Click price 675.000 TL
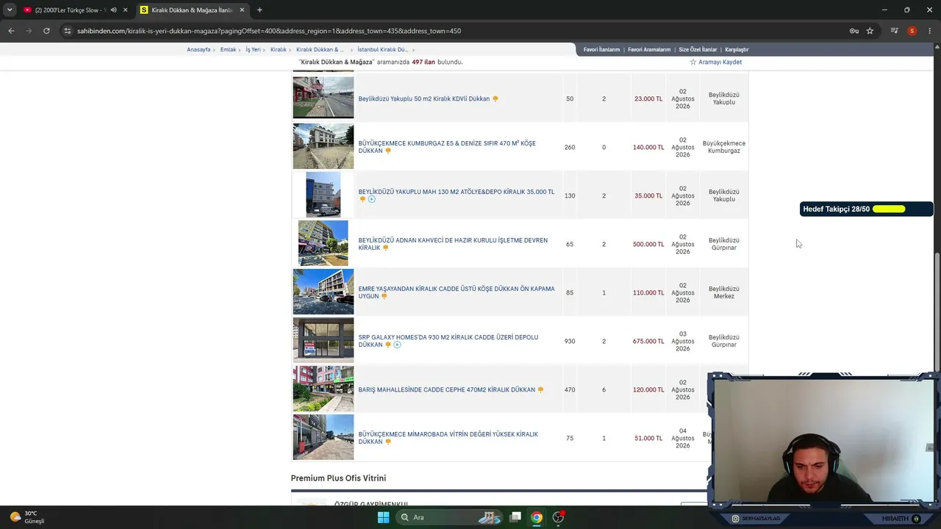The image size is (941, 529). (648, 341)
